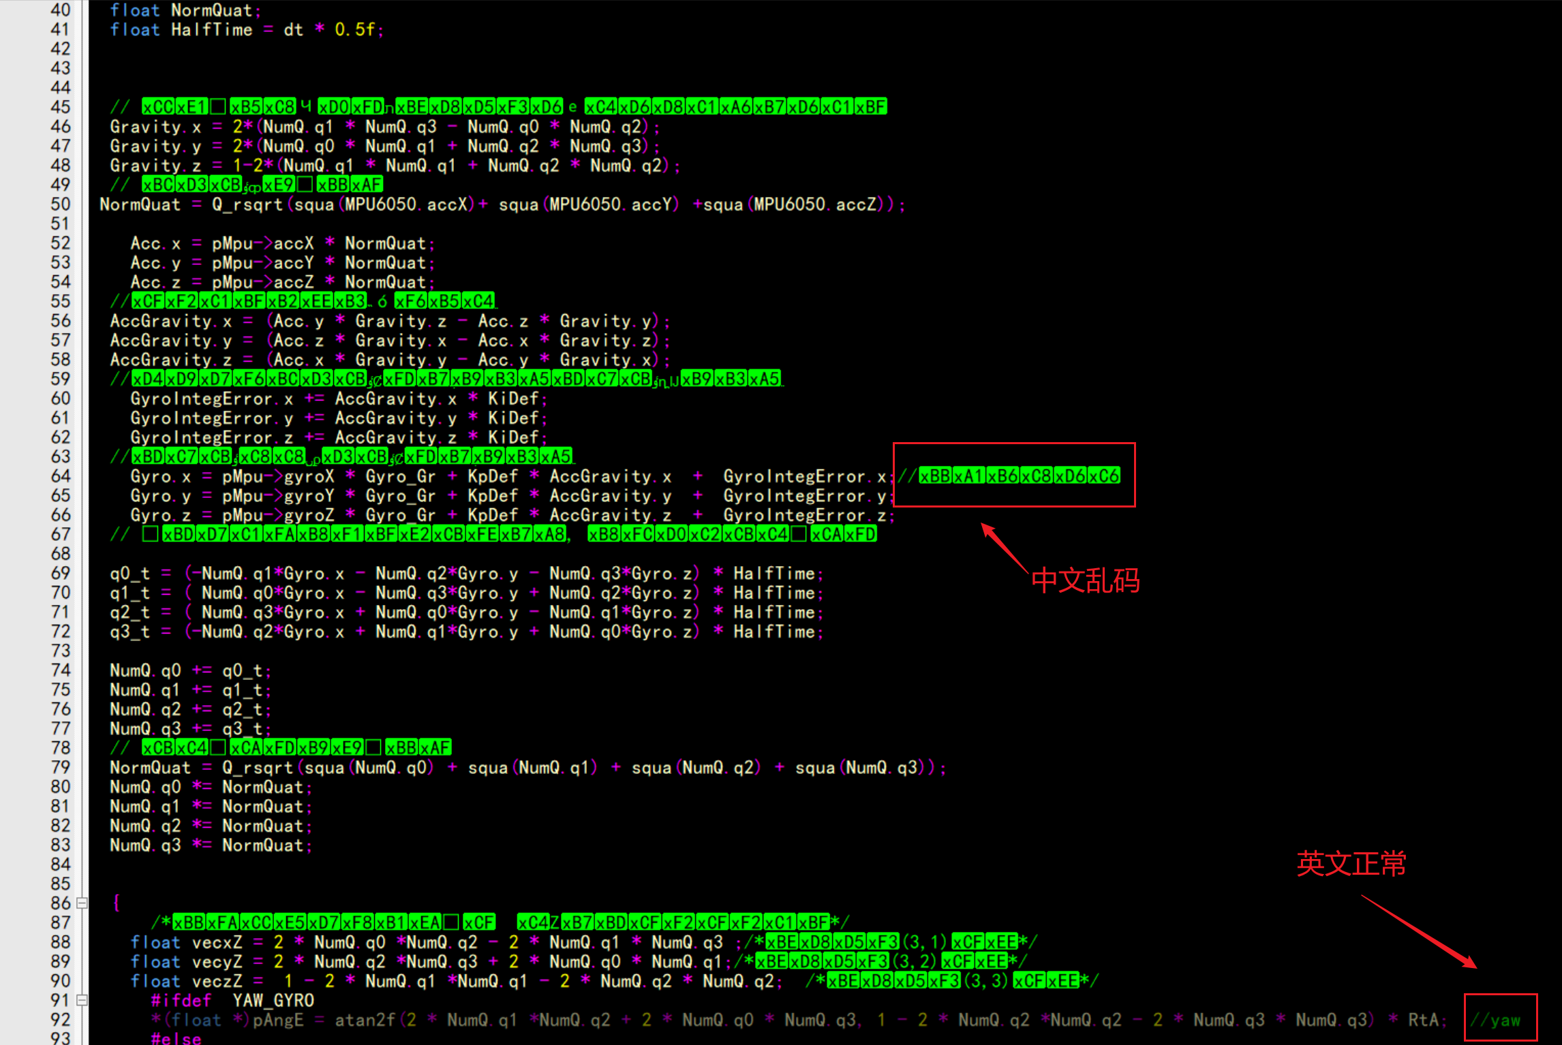Click atan2f function call on line 92
1562x1045 pixels.
365,1020
